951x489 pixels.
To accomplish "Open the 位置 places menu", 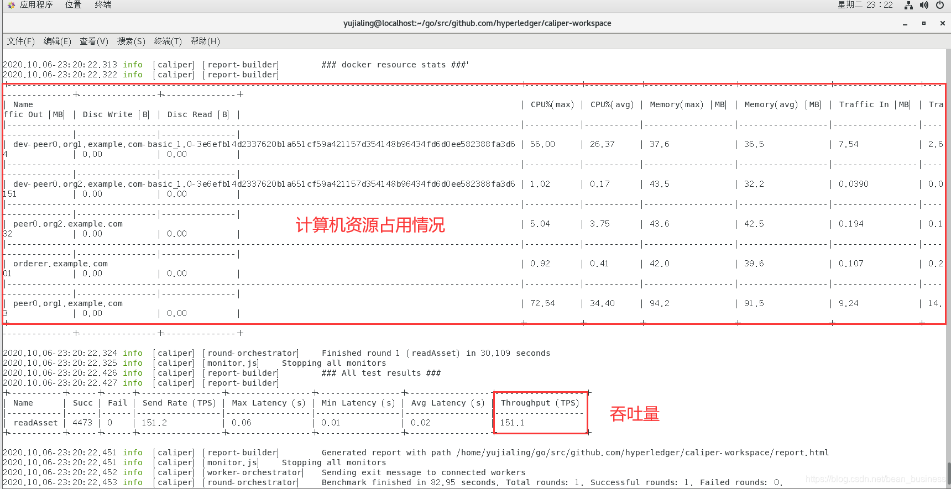I will (73, 5).
